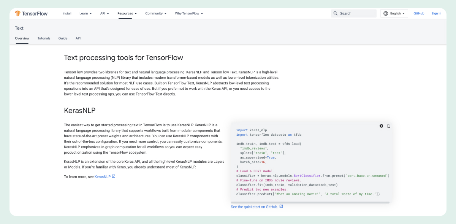
Task: Switch to the Guide tab
Action: tap(63, 38)
